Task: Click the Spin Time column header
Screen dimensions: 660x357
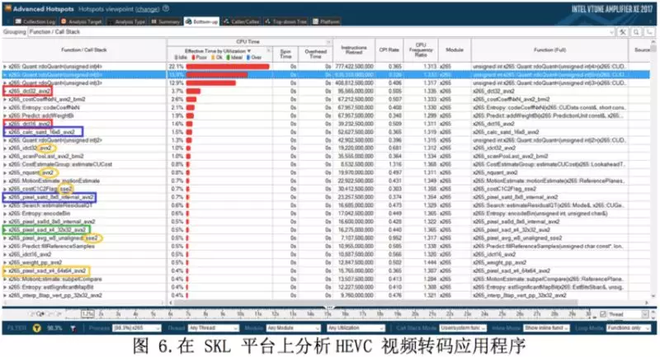Action: (x=285, y=54)
